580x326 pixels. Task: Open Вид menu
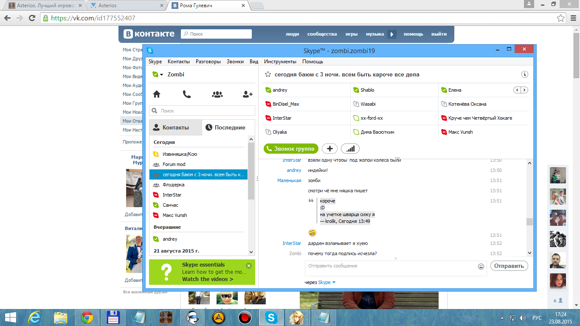click(x=254, y=62)
